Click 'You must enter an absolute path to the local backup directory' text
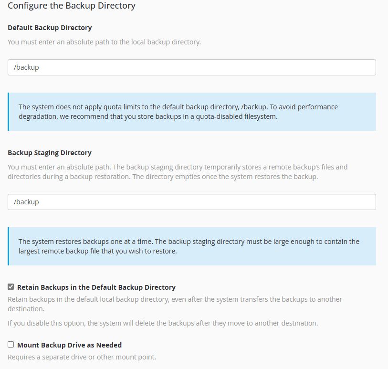388x369 pixels. [104, 42]
